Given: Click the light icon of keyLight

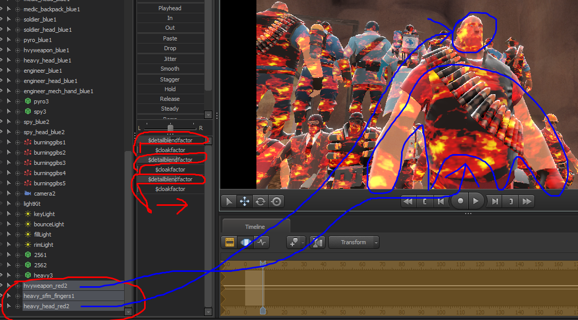Looking at the screenshot, I should click(x=28, y=214).
